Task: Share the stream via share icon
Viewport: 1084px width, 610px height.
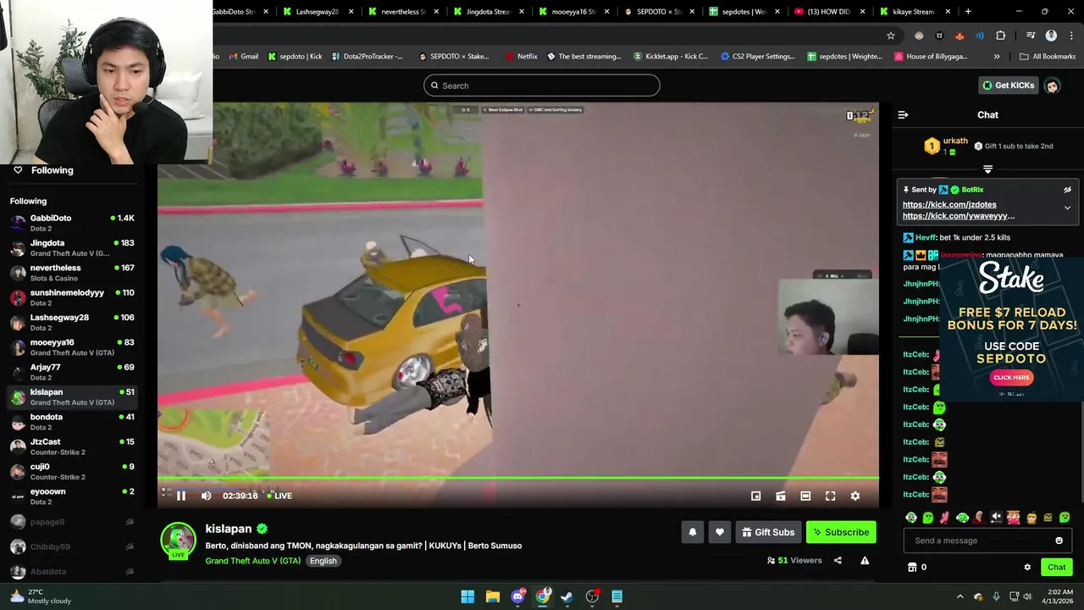Action: coord(838,560)
